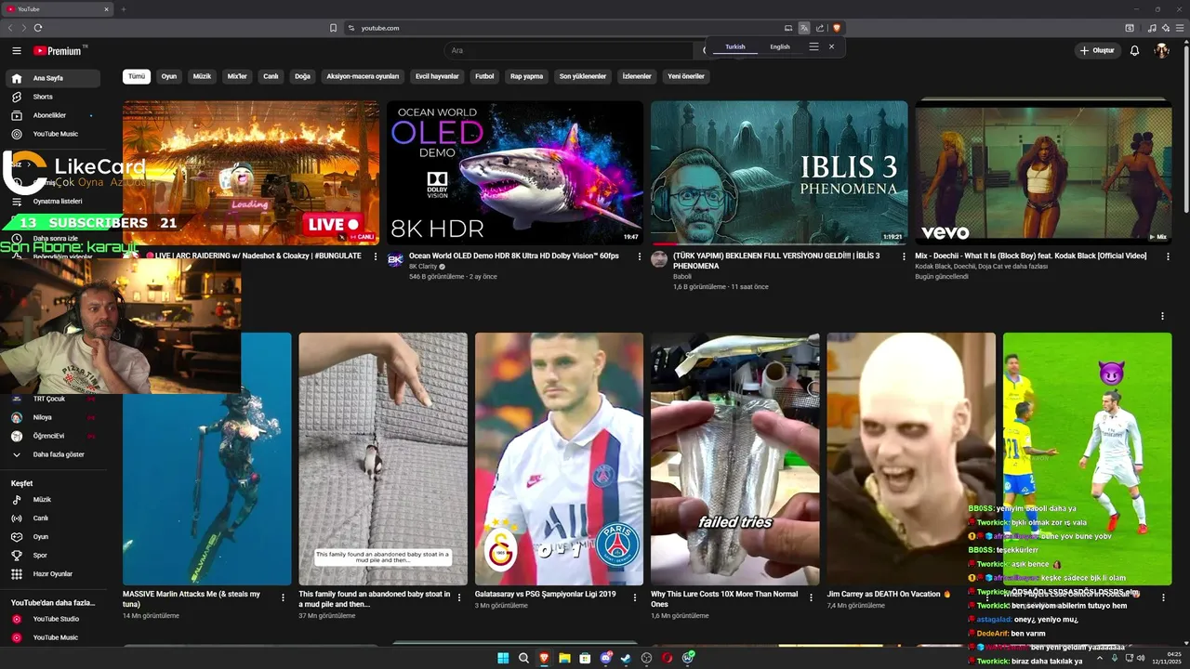1190x669 pixels.
Task: Click the Oluştur create button
Action: pos(1097,51)
